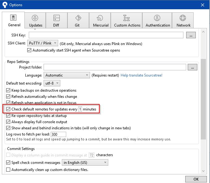Switch to the Network tab label
This screenshot has height=183, width=210.
coord(183,25)
